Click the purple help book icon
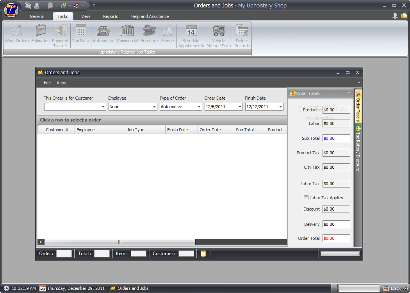This screenshot has width=410, height=293. (77, 5)
